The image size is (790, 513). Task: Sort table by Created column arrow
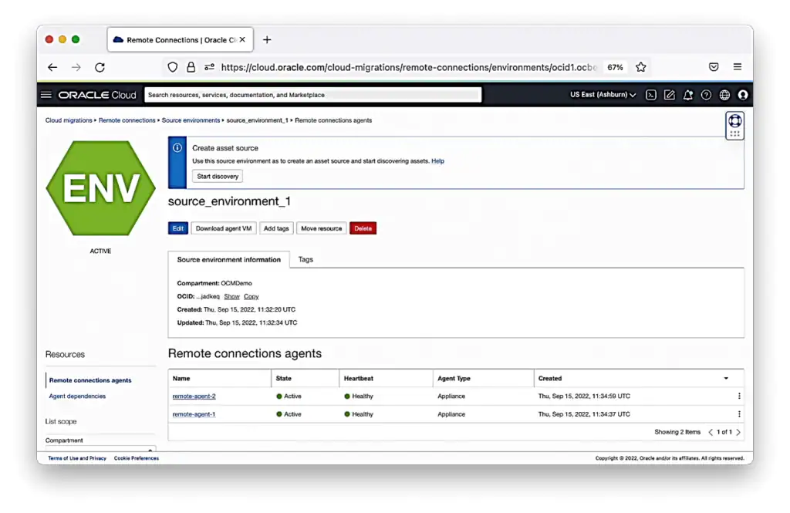[726, 379]
